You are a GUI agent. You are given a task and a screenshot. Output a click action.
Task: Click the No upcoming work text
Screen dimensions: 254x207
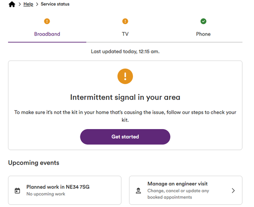(46, 194)
